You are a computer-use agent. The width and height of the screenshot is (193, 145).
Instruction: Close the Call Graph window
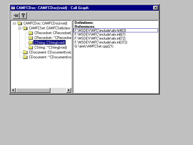coord(155,8)
